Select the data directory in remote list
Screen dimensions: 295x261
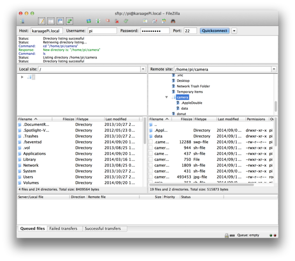click(211, 136)
